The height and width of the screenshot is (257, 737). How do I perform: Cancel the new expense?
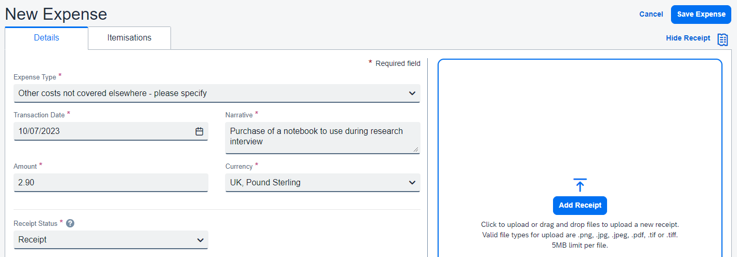651,14
